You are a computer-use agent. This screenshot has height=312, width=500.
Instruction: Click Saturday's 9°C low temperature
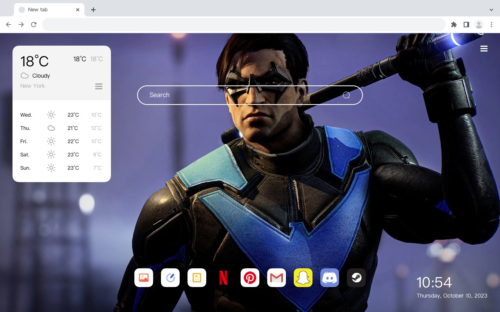97,155
